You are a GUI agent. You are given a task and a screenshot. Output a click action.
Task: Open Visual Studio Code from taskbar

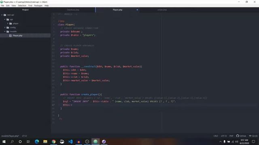click(70, 141)
